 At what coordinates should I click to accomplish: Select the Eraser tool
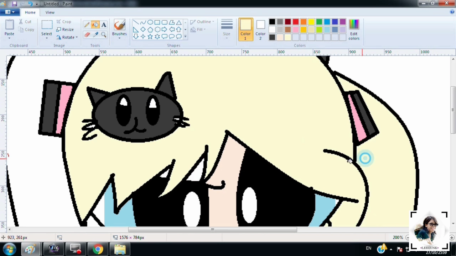87,34
